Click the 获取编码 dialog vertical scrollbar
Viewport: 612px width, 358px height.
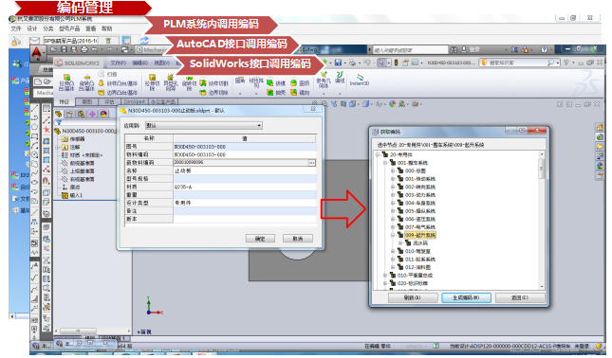[542, 220]
